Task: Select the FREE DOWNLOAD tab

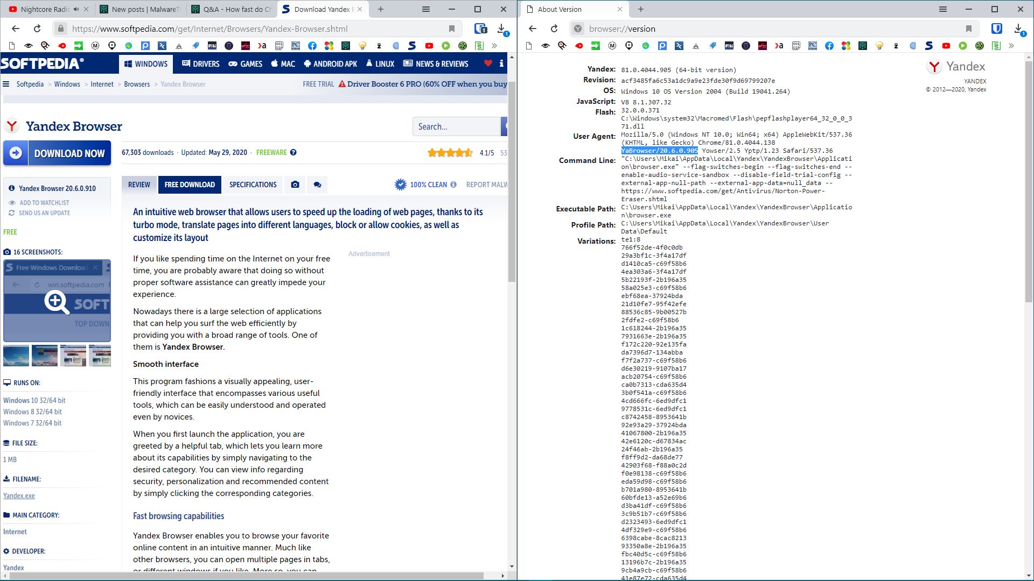Action: (190, 185)
